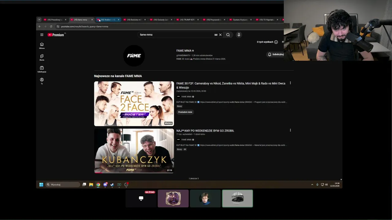Show hidden system tray icons chevron
The height and width of the screenshot is (220, 392).
click(x=312, y=185)
